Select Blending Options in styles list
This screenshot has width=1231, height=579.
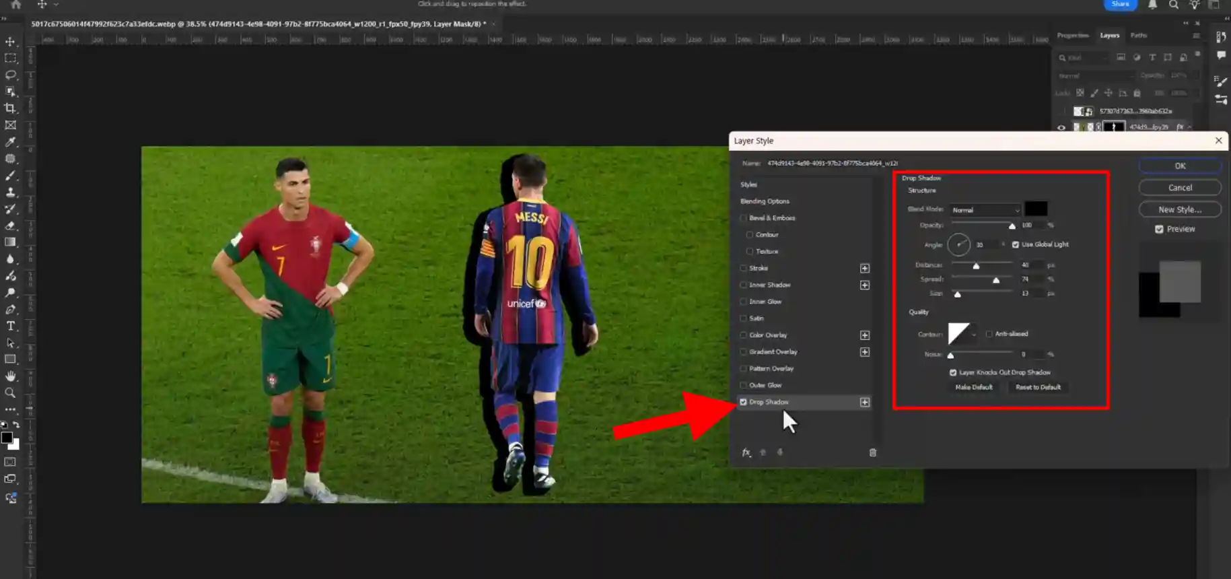[x=765, y=201]
